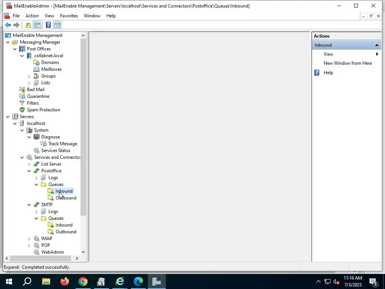Expand the POP node
Viewport: 385px width, 289px height.
coord(29,245)
